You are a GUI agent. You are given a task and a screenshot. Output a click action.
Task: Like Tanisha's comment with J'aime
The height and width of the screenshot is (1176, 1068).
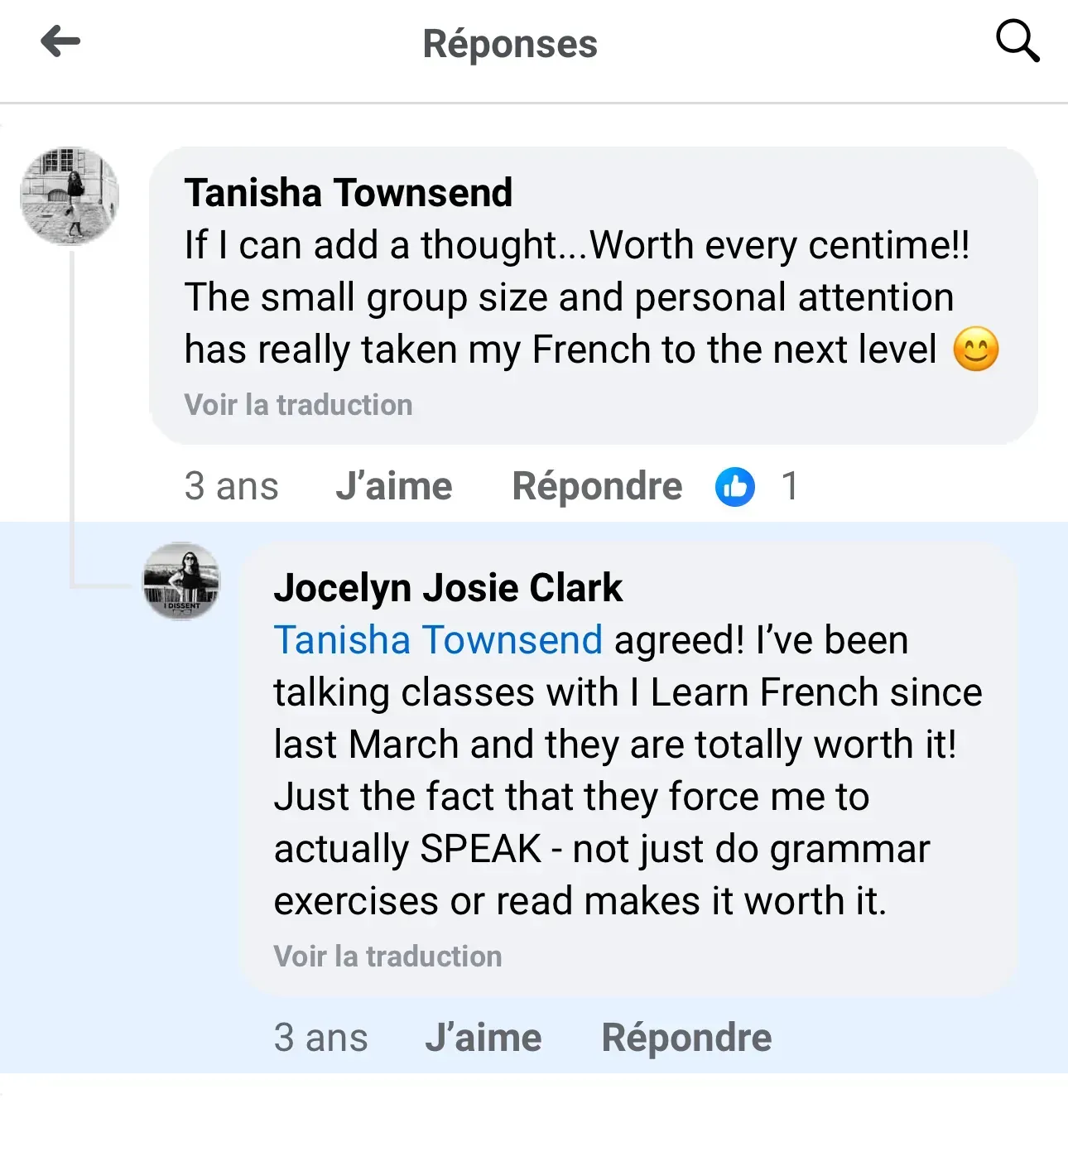(394, 486)
